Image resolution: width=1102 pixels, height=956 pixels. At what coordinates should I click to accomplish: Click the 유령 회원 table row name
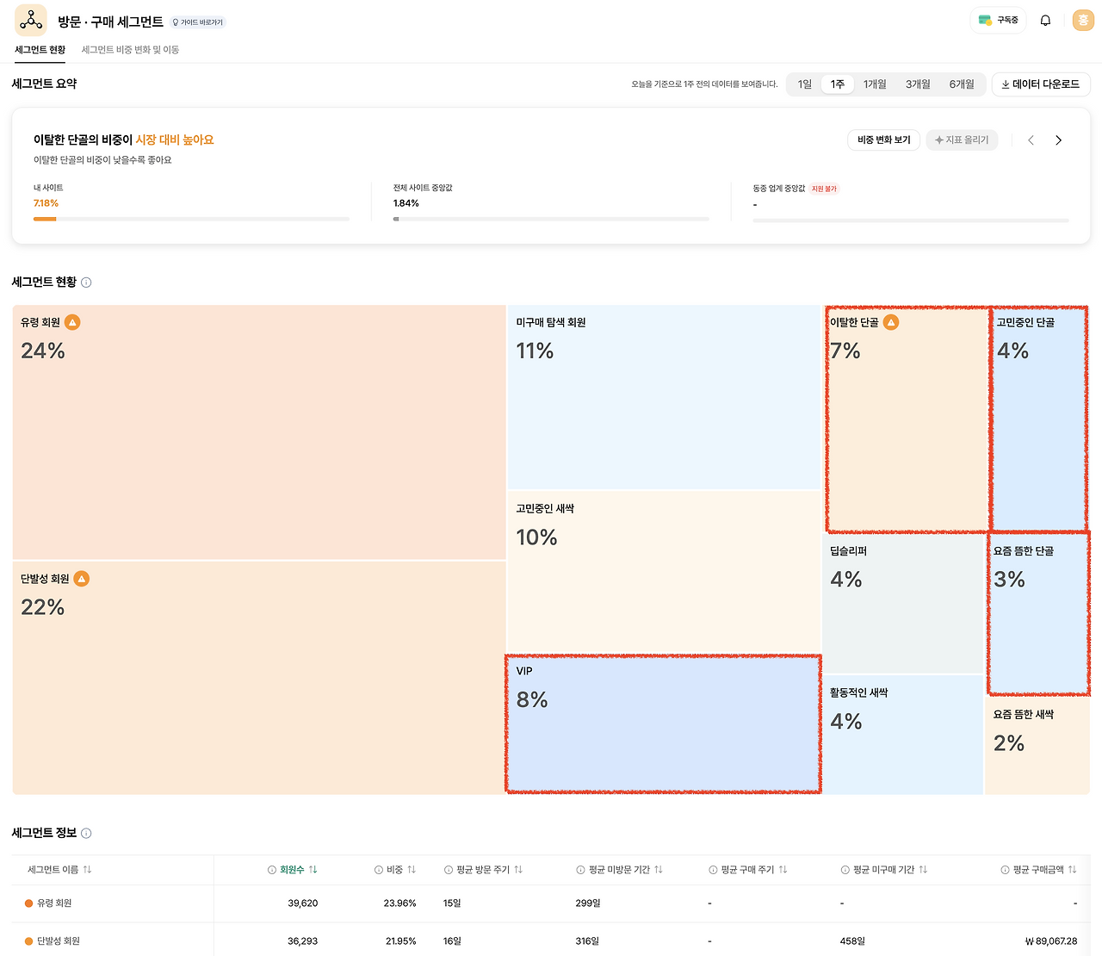[x=54, y=903]
